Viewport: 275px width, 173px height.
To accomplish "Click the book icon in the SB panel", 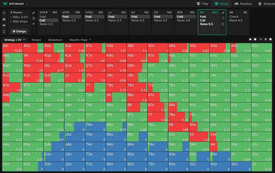I will (x=223, y=24).
